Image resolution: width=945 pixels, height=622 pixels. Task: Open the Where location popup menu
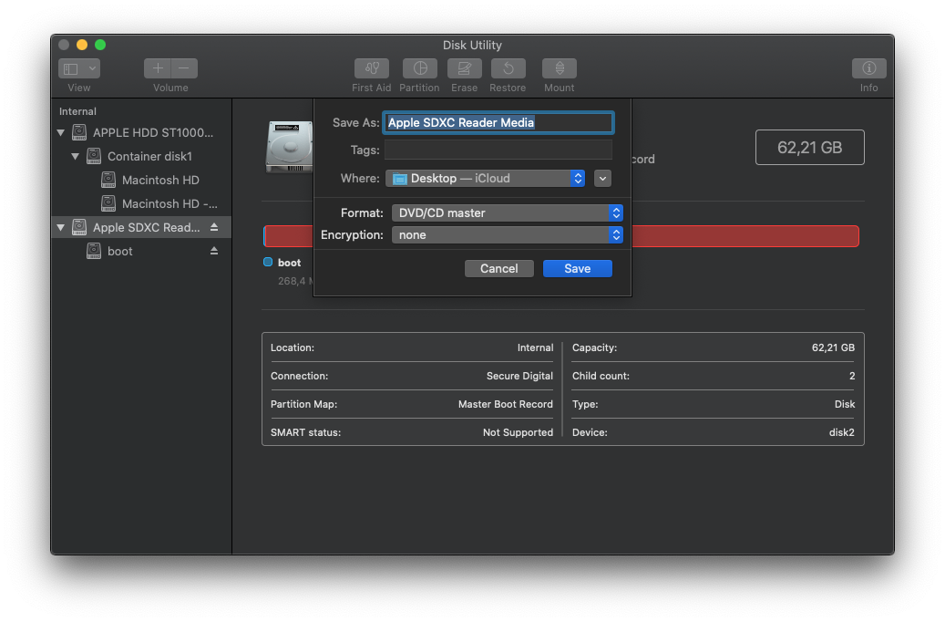pos(485,178)
